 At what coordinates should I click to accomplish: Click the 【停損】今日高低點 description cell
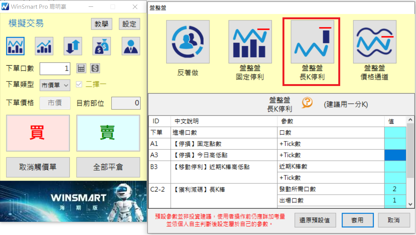point(224,155)
